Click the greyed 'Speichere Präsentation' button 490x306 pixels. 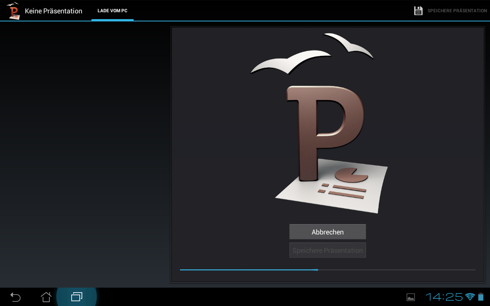pyautogui.click(x=328, y=250)
